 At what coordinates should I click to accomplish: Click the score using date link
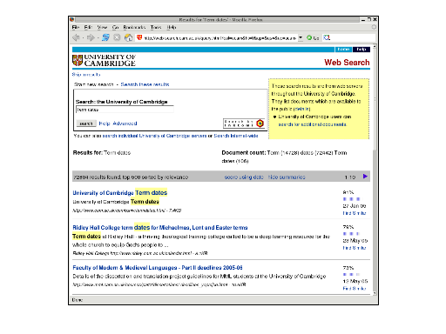pos(244,177)
